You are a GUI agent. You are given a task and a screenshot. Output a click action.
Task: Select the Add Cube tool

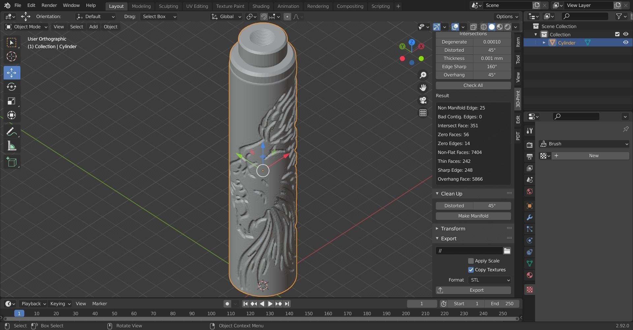point(12,162)
